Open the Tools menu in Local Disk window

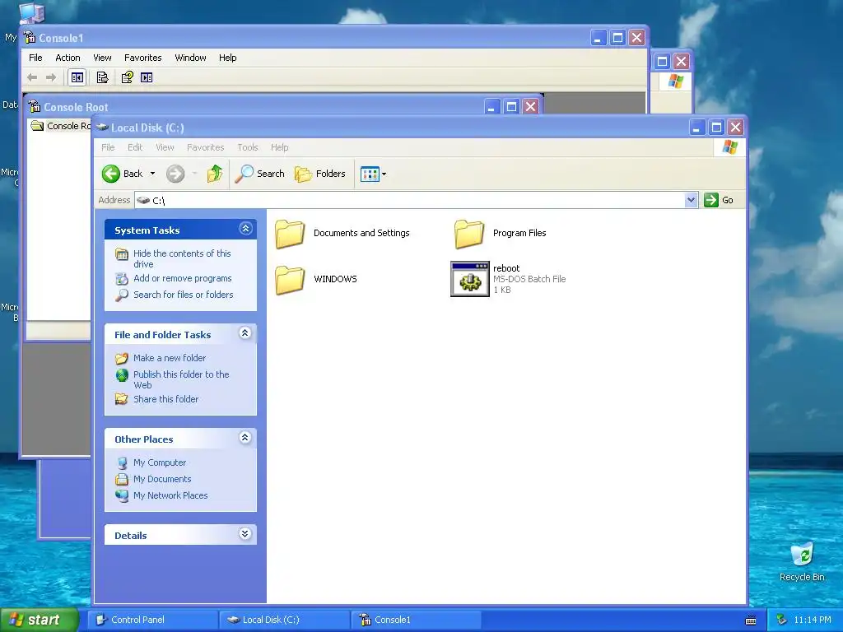click(x=248, y=147)
